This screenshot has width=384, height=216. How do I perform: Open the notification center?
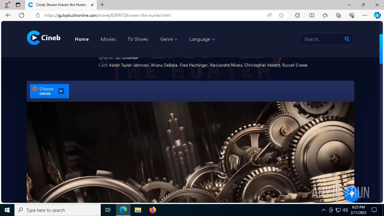(374, 210)
